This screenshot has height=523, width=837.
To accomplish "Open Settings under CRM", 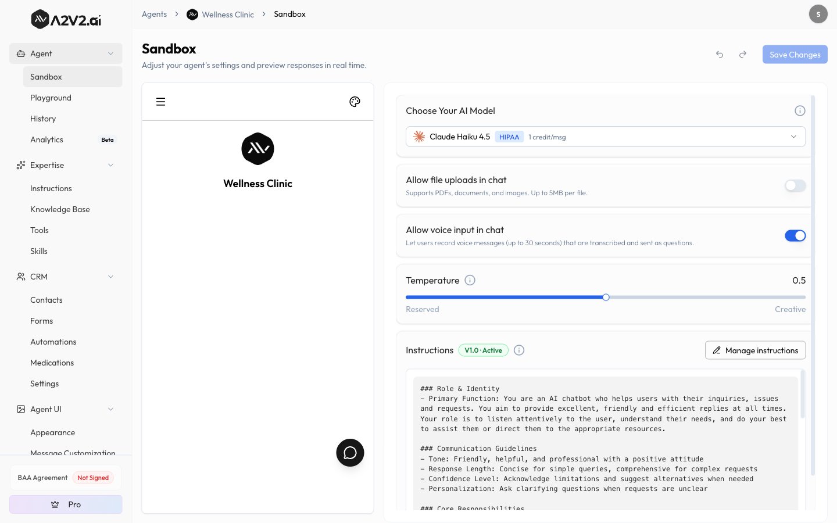I will click(x=73, y=384).
